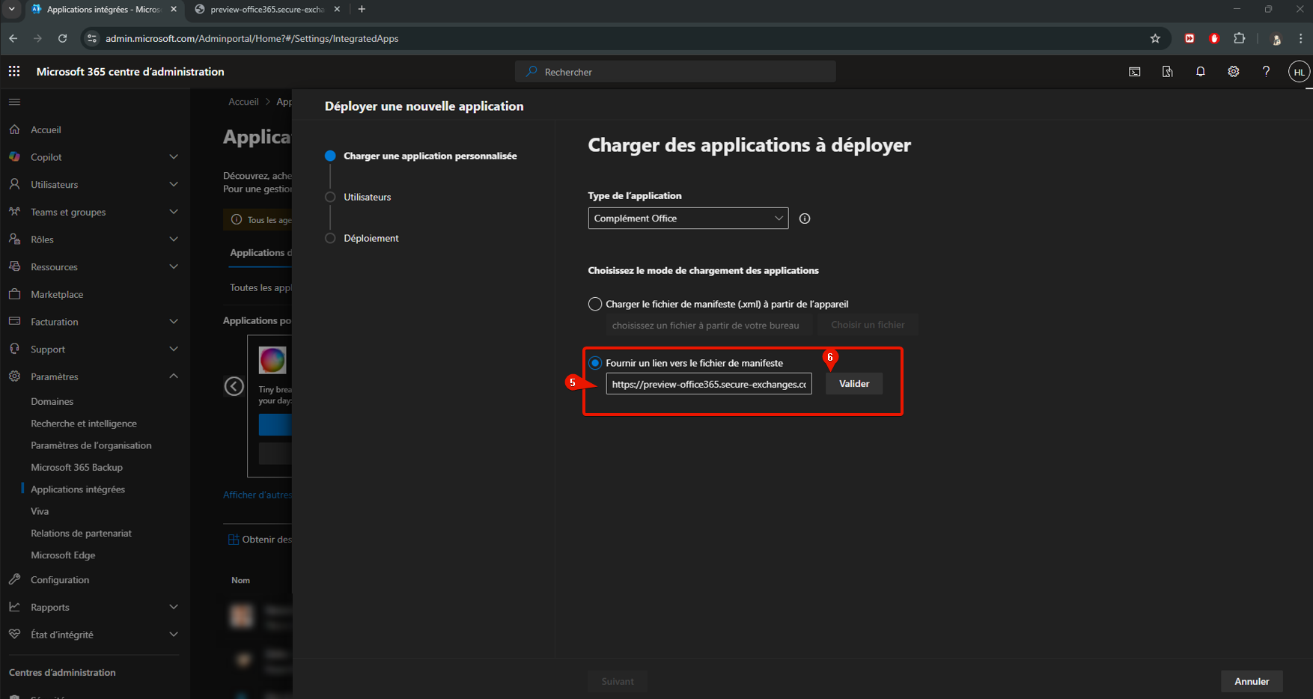Image resolution: width=1313 pixels, height=699 pixels.
Task: Expand the État d'intégrité section chevron
Action: point(174,635)
